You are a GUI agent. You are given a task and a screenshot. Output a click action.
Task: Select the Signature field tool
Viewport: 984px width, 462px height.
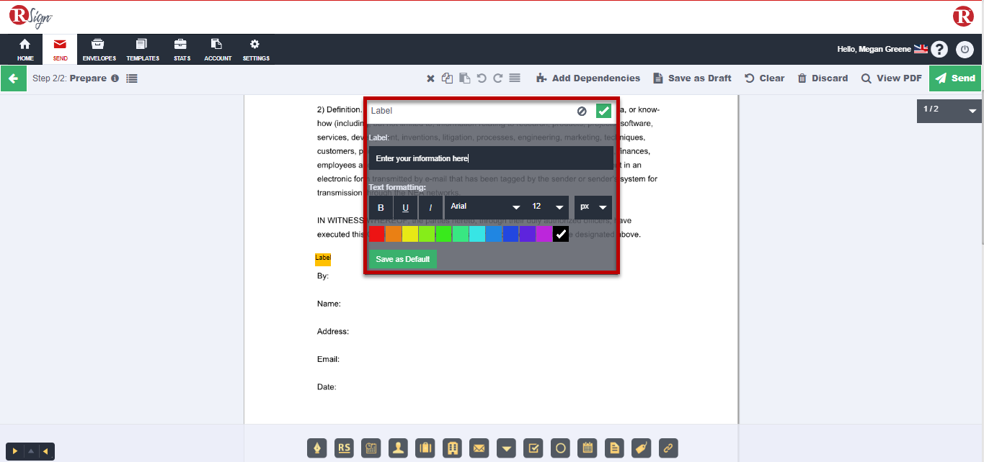[x=317, y=448]
